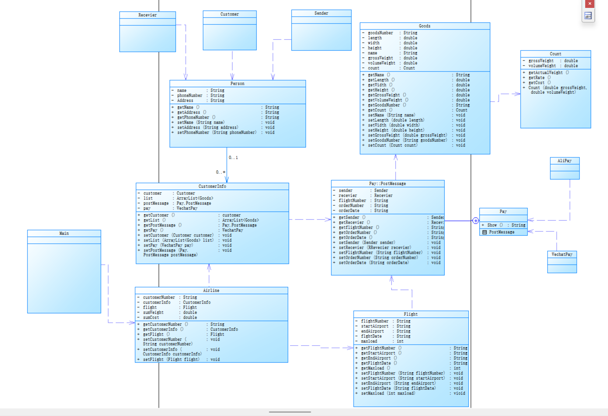The width and height of the screenshot is (608, 416).
Task: Click the floating palette toolbar icon below close
Action: [x=588, y=16]
